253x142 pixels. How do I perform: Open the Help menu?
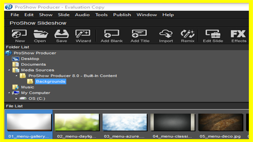pos(168,15)
